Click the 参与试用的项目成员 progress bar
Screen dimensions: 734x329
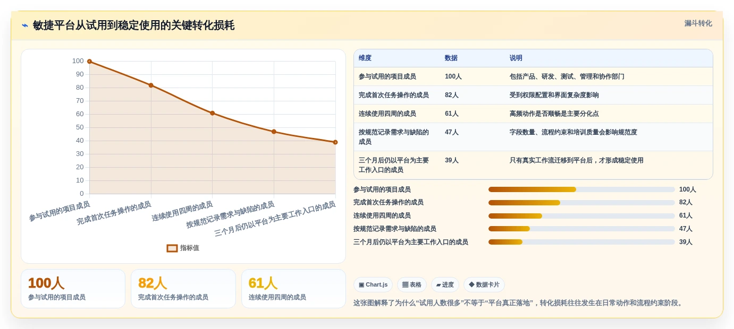(x=581, y=189)
